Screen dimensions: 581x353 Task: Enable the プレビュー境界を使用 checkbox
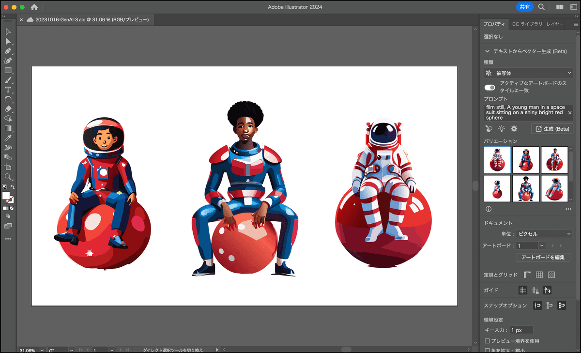point(488,341)
